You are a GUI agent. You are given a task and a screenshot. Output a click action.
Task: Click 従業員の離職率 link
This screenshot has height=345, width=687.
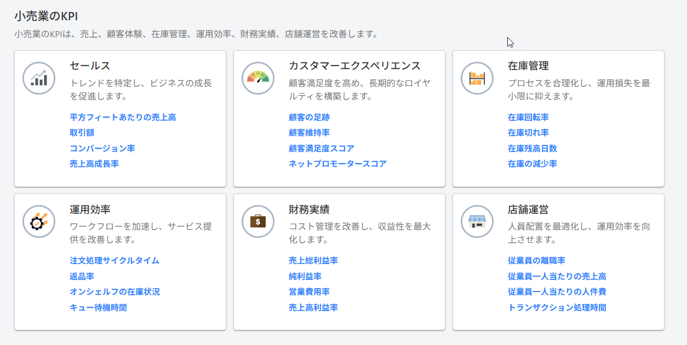tap(536, 260)
